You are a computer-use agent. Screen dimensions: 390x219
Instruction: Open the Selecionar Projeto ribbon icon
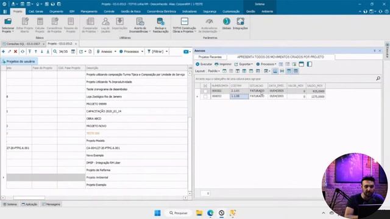coord(8,25)
